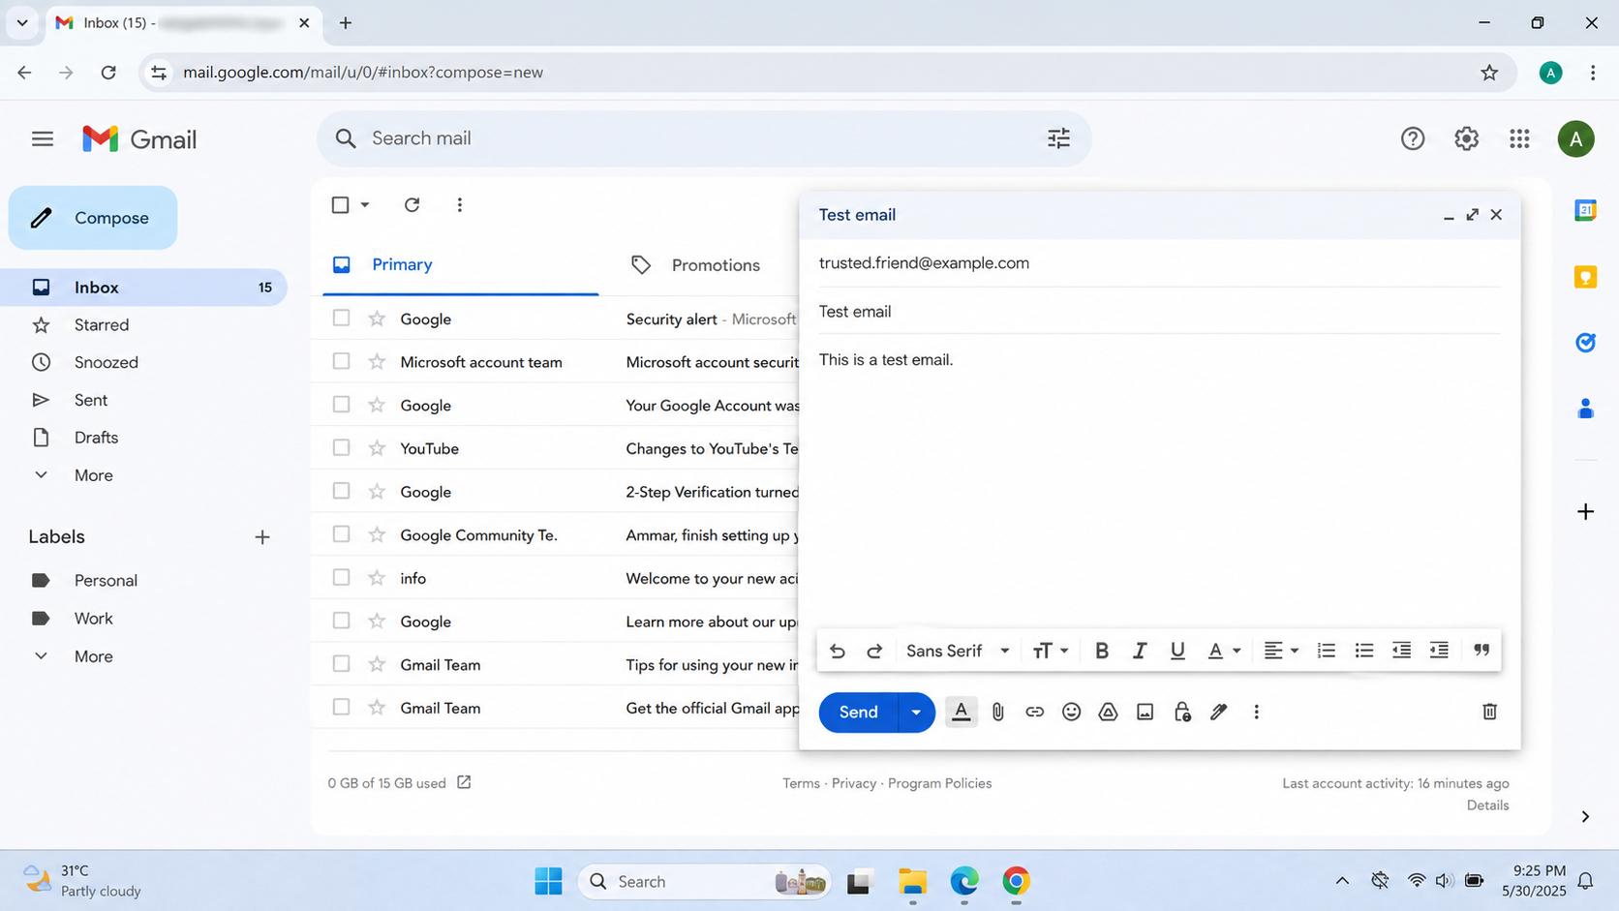Toggle confidential mode lock icon
This screenshot has width=1619, height=911.
pos(1182,712)
